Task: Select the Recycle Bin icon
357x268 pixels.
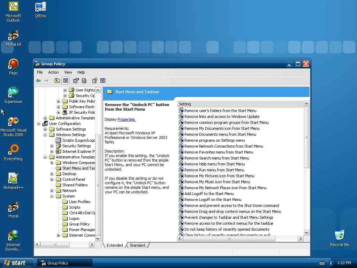Action: point(340,238)
